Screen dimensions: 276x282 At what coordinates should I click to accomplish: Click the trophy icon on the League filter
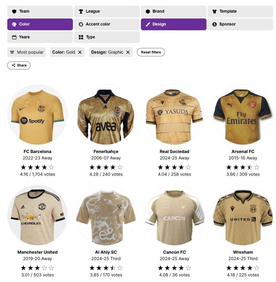[81, 11]
